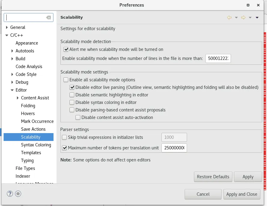
Task: Enable Skip trivial expressions in initializer lists
Action: [x=64, y=137]
